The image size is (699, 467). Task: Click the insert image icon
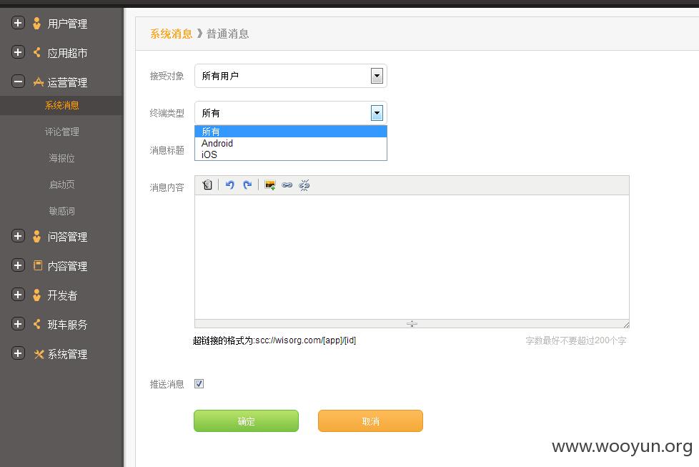269,185
